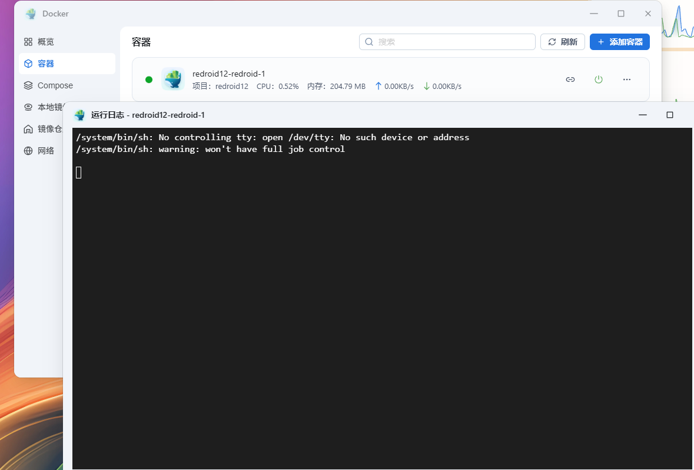Viewport: 694px width, 470px height.
Task: Select the 容器 containers sidebar item
Action: [67, 64]
